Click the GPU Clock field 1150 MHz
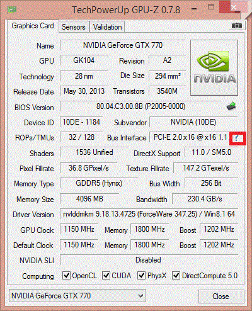The width and height of the screenshot is (252, 311). click(x=79, y=229)
